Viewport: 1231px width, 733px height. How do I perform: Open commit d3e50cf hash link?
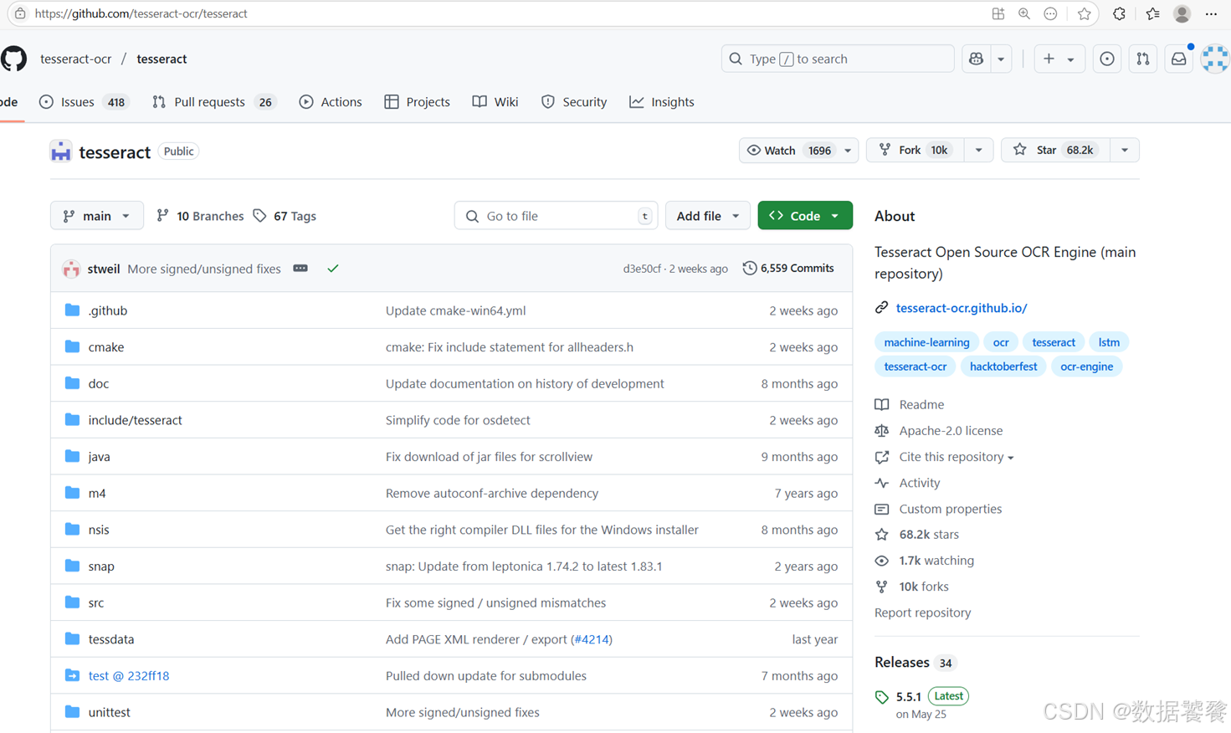642,269
